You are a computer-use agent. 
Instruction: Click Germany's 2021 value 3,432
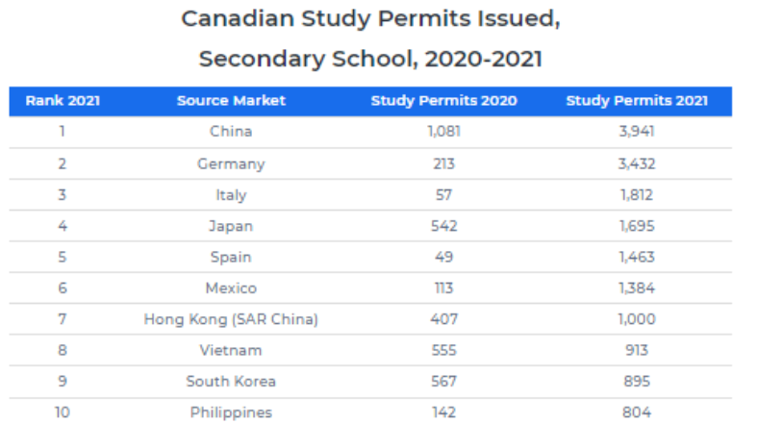[636, 163]
